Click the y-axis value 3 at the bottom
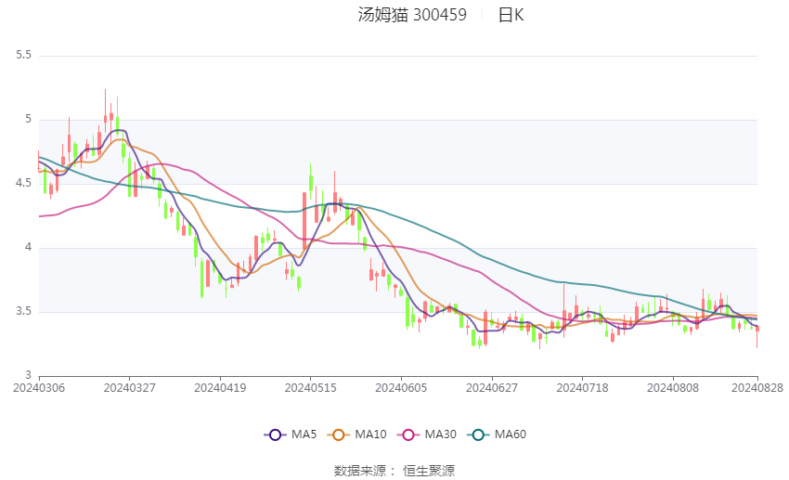 (x=28, y=375)
